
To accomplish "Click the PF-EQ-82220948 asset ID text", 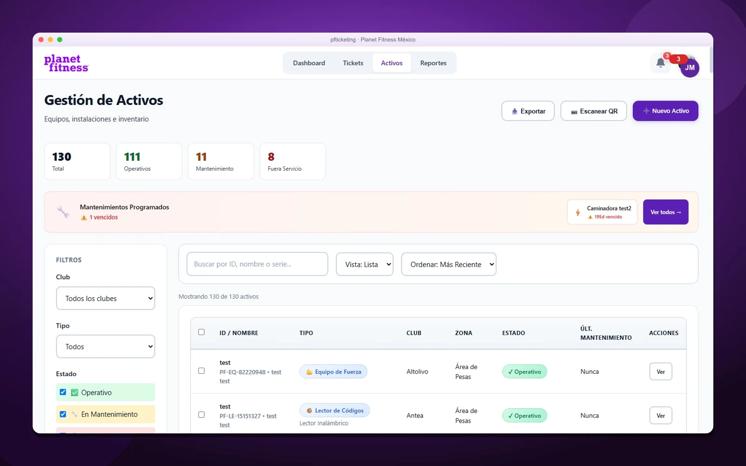I will click(x=242, y=372).
